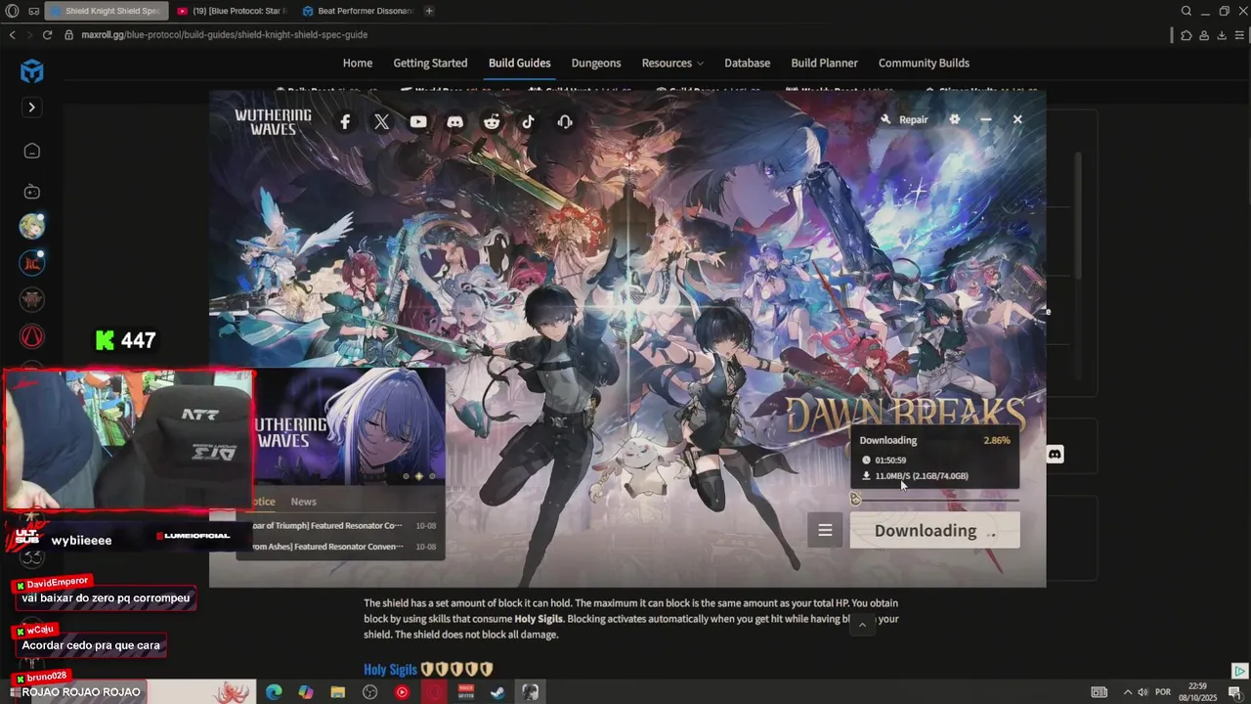Click the volume icon in the system tray
The height and width of the screenshot is (704, 1251).
coord(1144,692)
